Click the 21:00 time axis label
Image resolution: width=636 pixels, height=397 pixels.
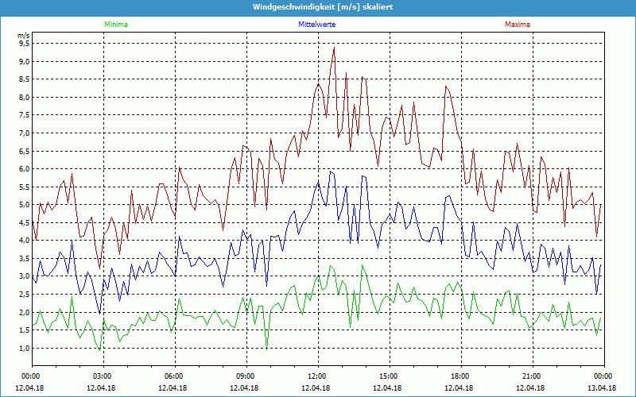[x=533, y=376]
